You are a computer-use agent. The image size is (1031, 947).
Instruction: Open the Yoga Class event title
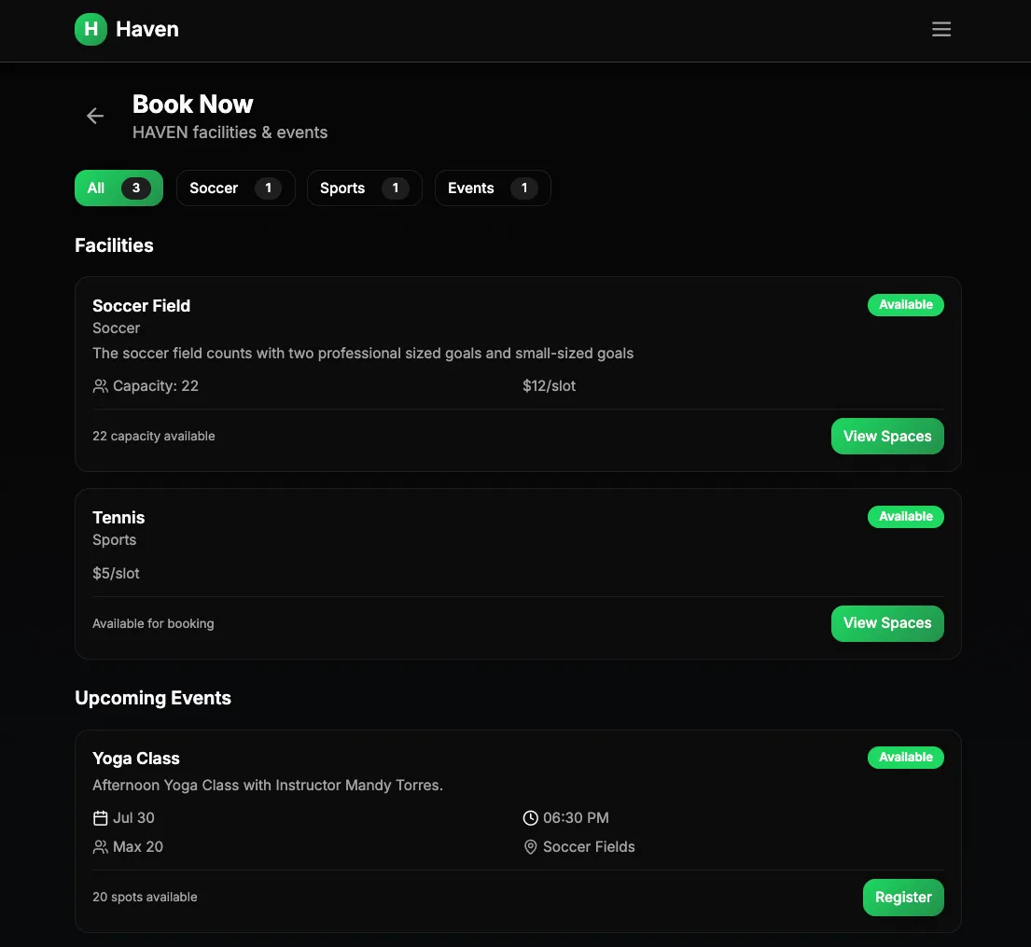tap(136, 759)
